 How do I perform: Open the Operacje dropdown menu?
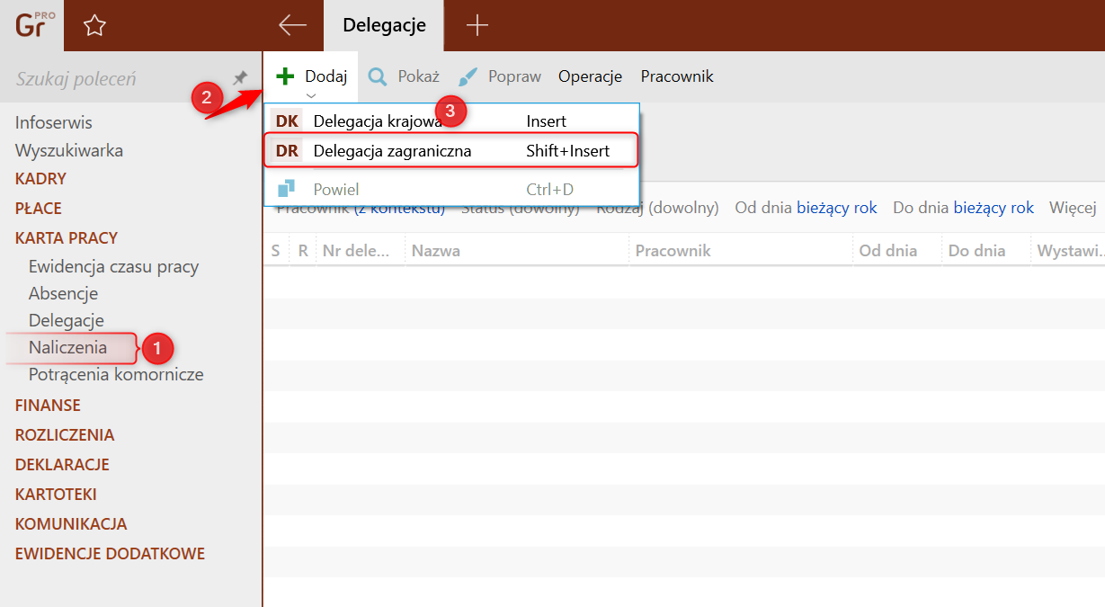[590, 76]
